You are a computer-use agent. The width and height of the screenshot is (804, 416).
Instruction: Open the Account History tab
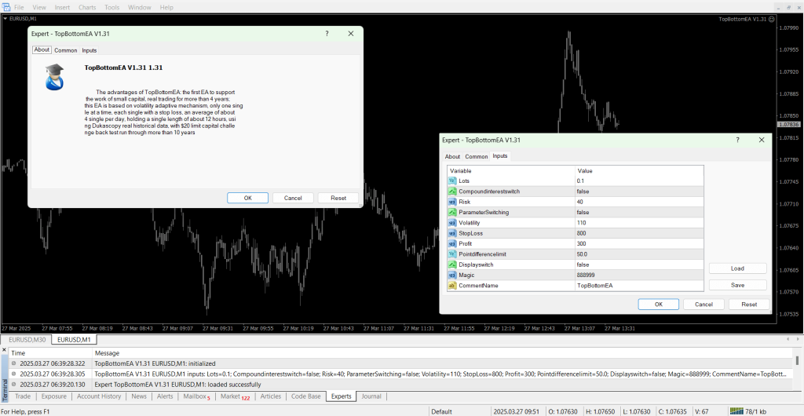[99, 396]
